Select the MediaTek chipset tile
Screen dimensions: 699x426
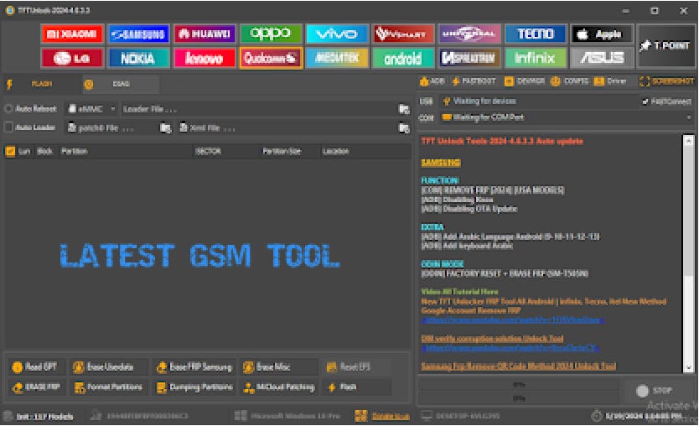(337, 58)
